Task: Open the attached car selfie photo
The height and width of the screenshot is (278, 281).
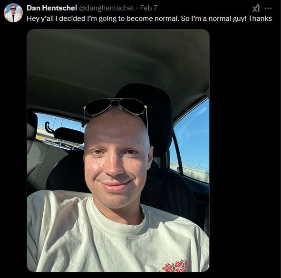Action: (x=118, y=151)
